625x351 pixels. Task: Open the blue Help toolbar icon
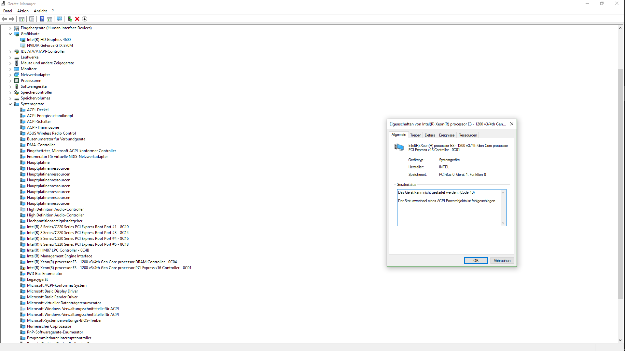click(42, 19)
